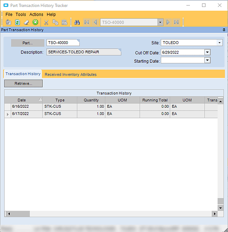Click the green circular arrow icon

tap(35, 22)
